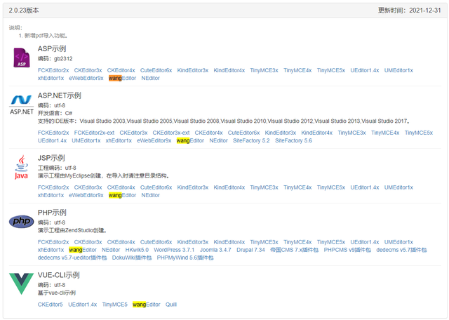The width and height of the screenshot is (449, 320).
Task: Open wangEditor link under PHP示例
Action: tap(83, 250)
